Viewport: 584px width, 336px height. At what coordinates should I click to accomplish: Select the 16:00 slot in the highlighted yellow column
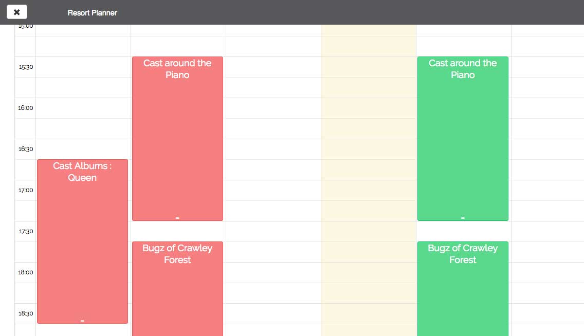[368, 108]
